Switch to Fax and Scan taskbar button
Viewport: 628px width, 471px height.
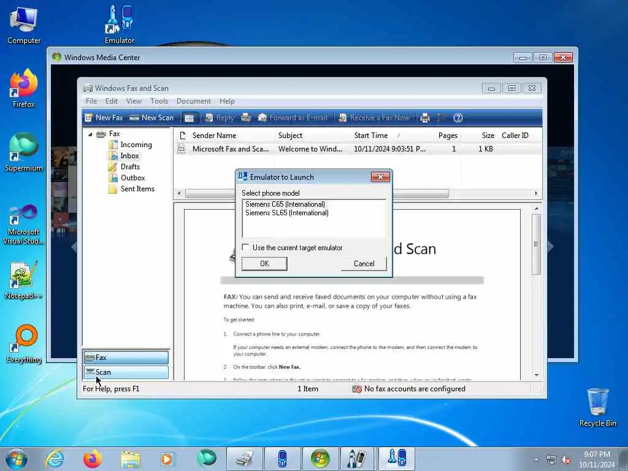pyautogui.click(x=245, y=459)
